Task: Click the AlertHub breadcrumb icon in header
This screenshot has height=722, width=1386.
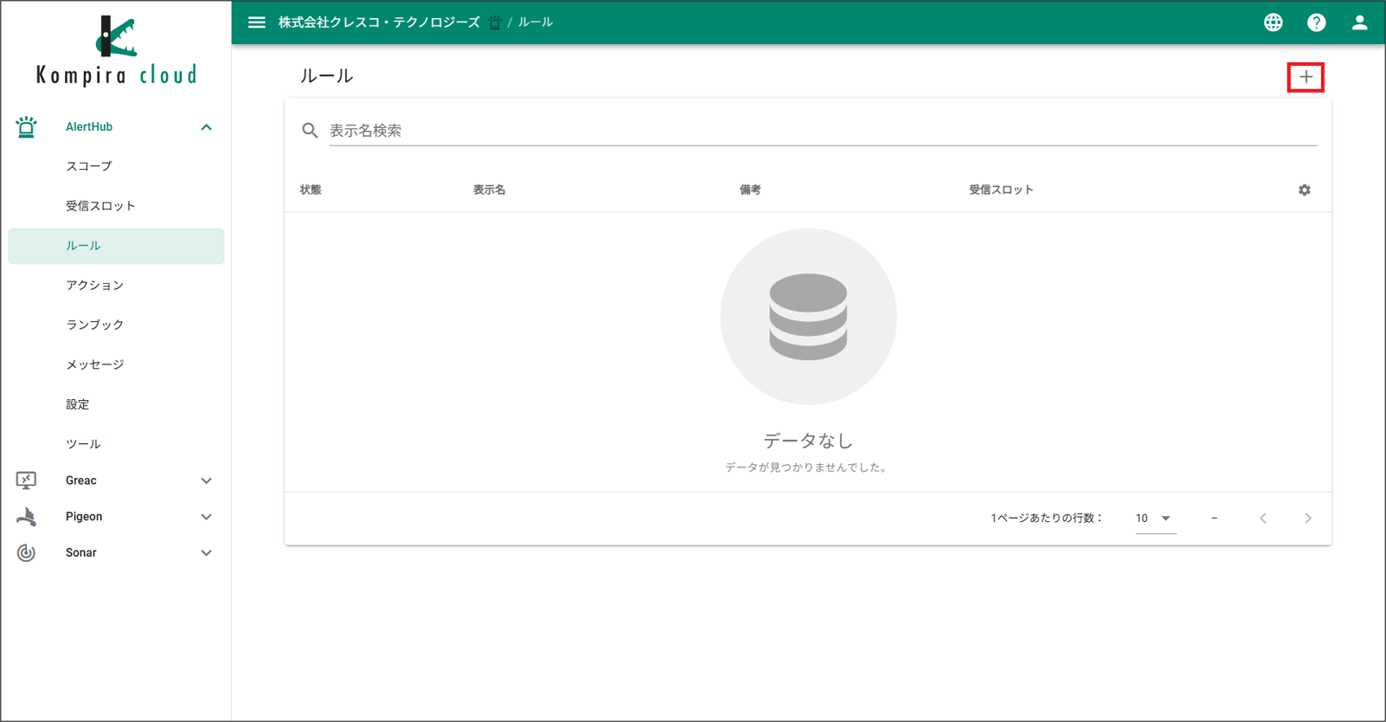Action: coord(494,23)
